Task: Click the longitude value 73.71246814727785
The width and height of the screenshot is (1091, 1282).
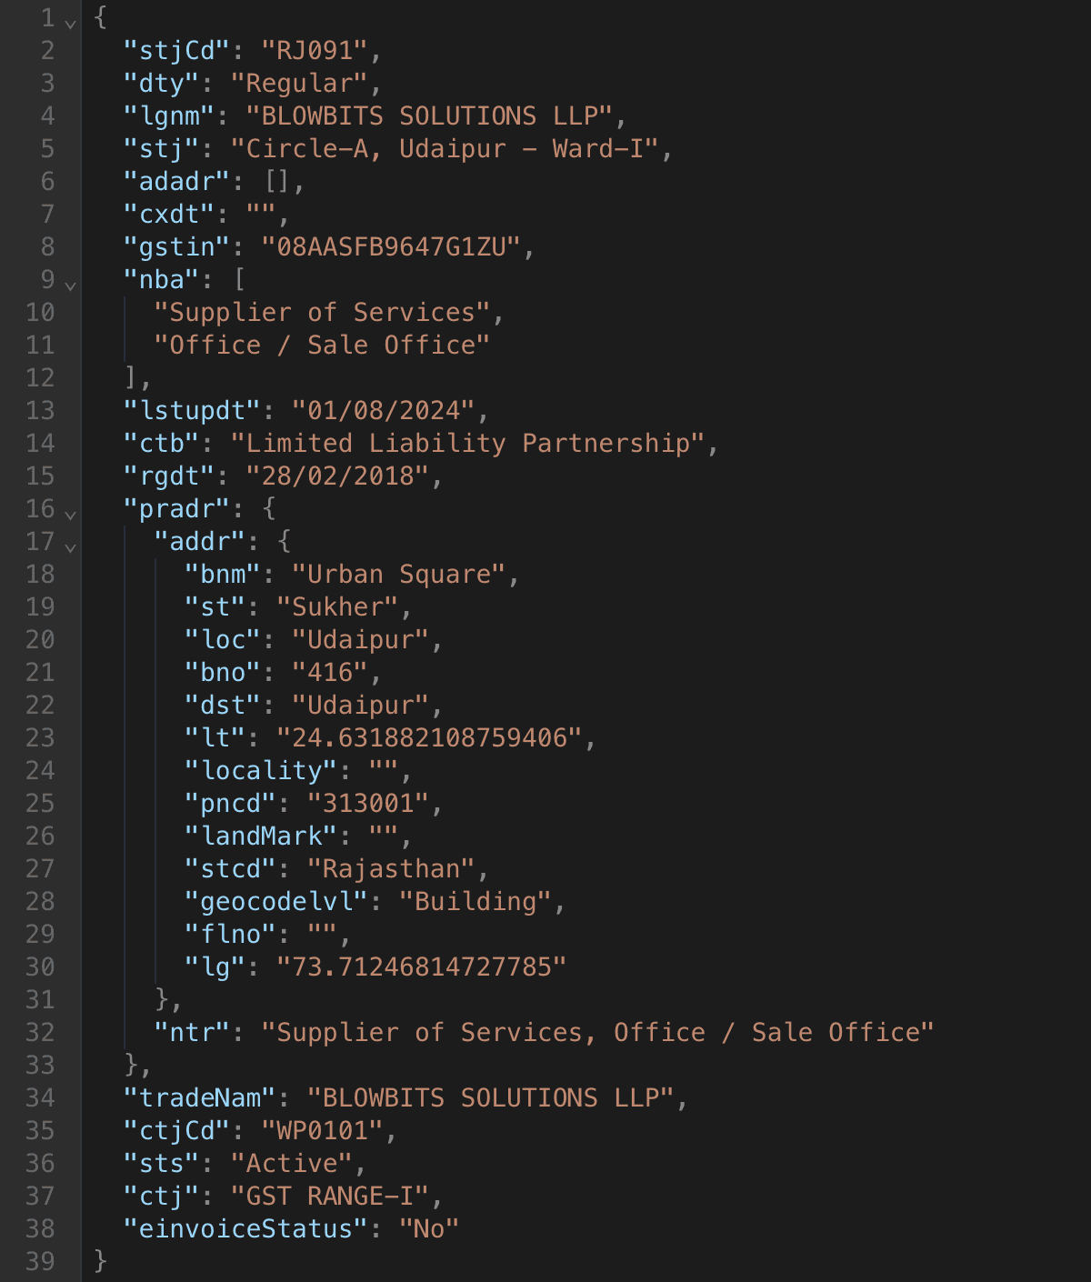Action: pyautogui.click(x=421, y=967)
